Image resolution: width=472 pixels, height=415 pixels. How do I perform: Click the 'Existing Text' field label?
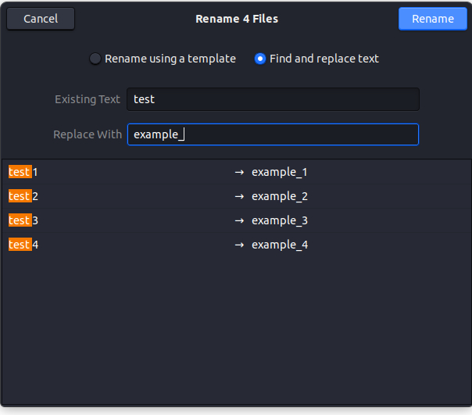point(88,99)
